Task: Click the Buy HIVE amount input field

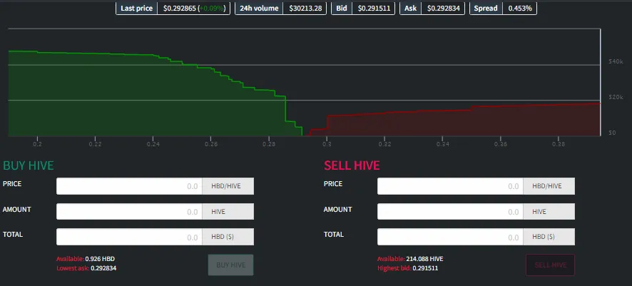Action: (129, 212)
